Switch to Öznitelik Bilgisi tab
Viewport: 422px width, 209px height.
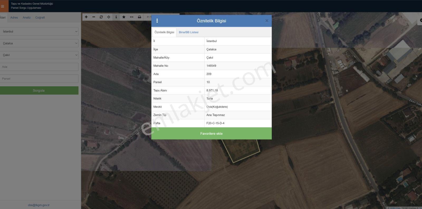click(164, 32)
